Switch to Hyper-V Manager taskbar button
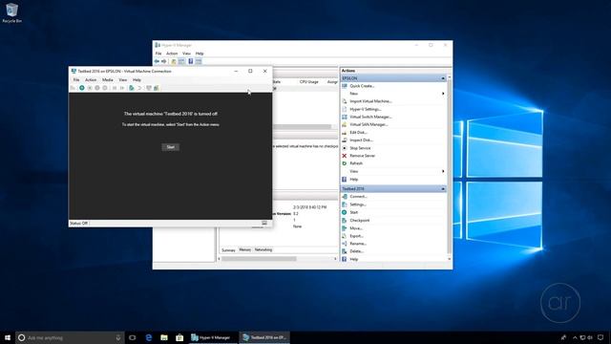611x344 pixels. point(213,337)
